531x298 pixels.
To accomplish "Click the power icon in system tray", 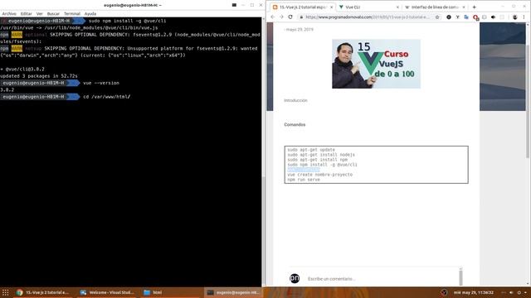I will pyautogui.click(x=519, y=292).
